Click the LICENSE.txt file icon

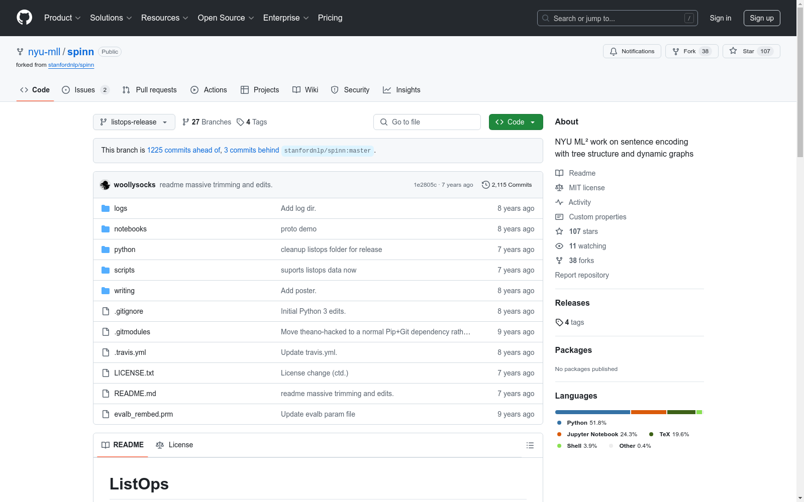coord(106,373)
